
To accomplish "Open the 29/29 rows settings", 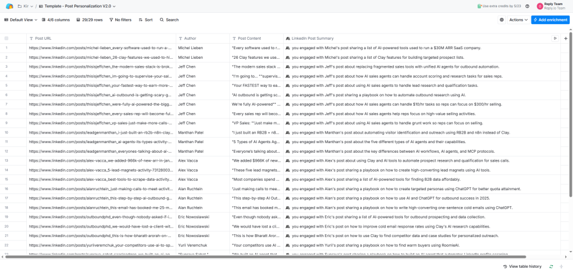I will (90, 20).
